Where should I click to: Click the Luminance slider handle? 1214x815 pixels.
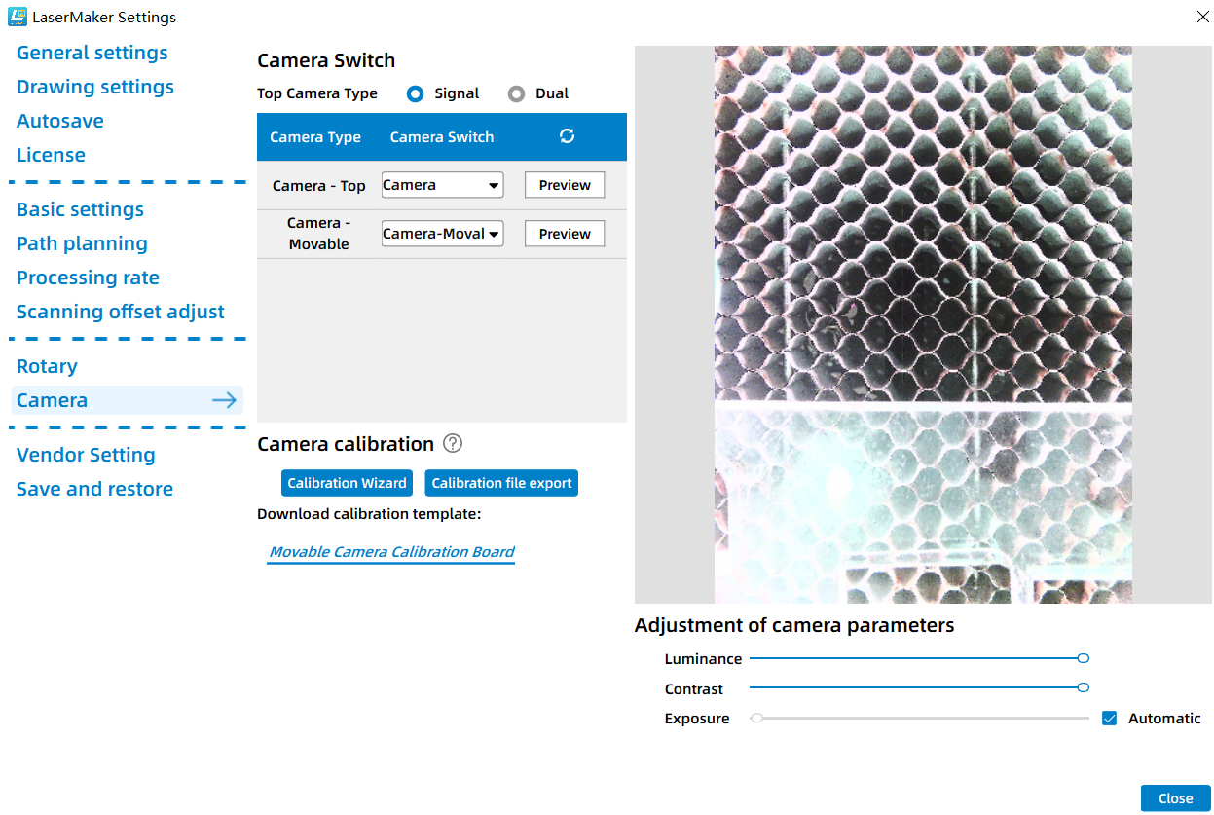1084,658
